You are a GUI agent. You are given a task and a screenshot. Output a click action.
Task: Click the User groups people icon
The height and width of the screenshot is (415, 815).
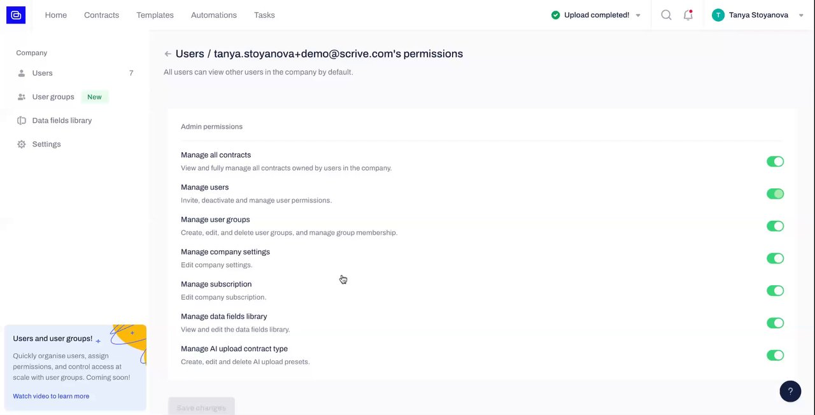pos(22,97)
